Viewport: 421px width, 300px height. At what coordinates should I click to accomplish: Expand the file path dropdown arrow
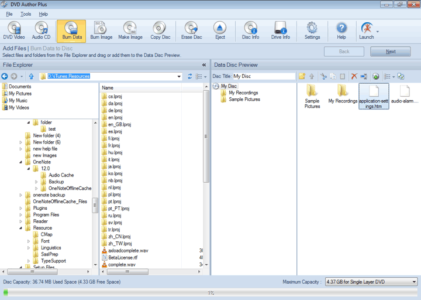179,76
